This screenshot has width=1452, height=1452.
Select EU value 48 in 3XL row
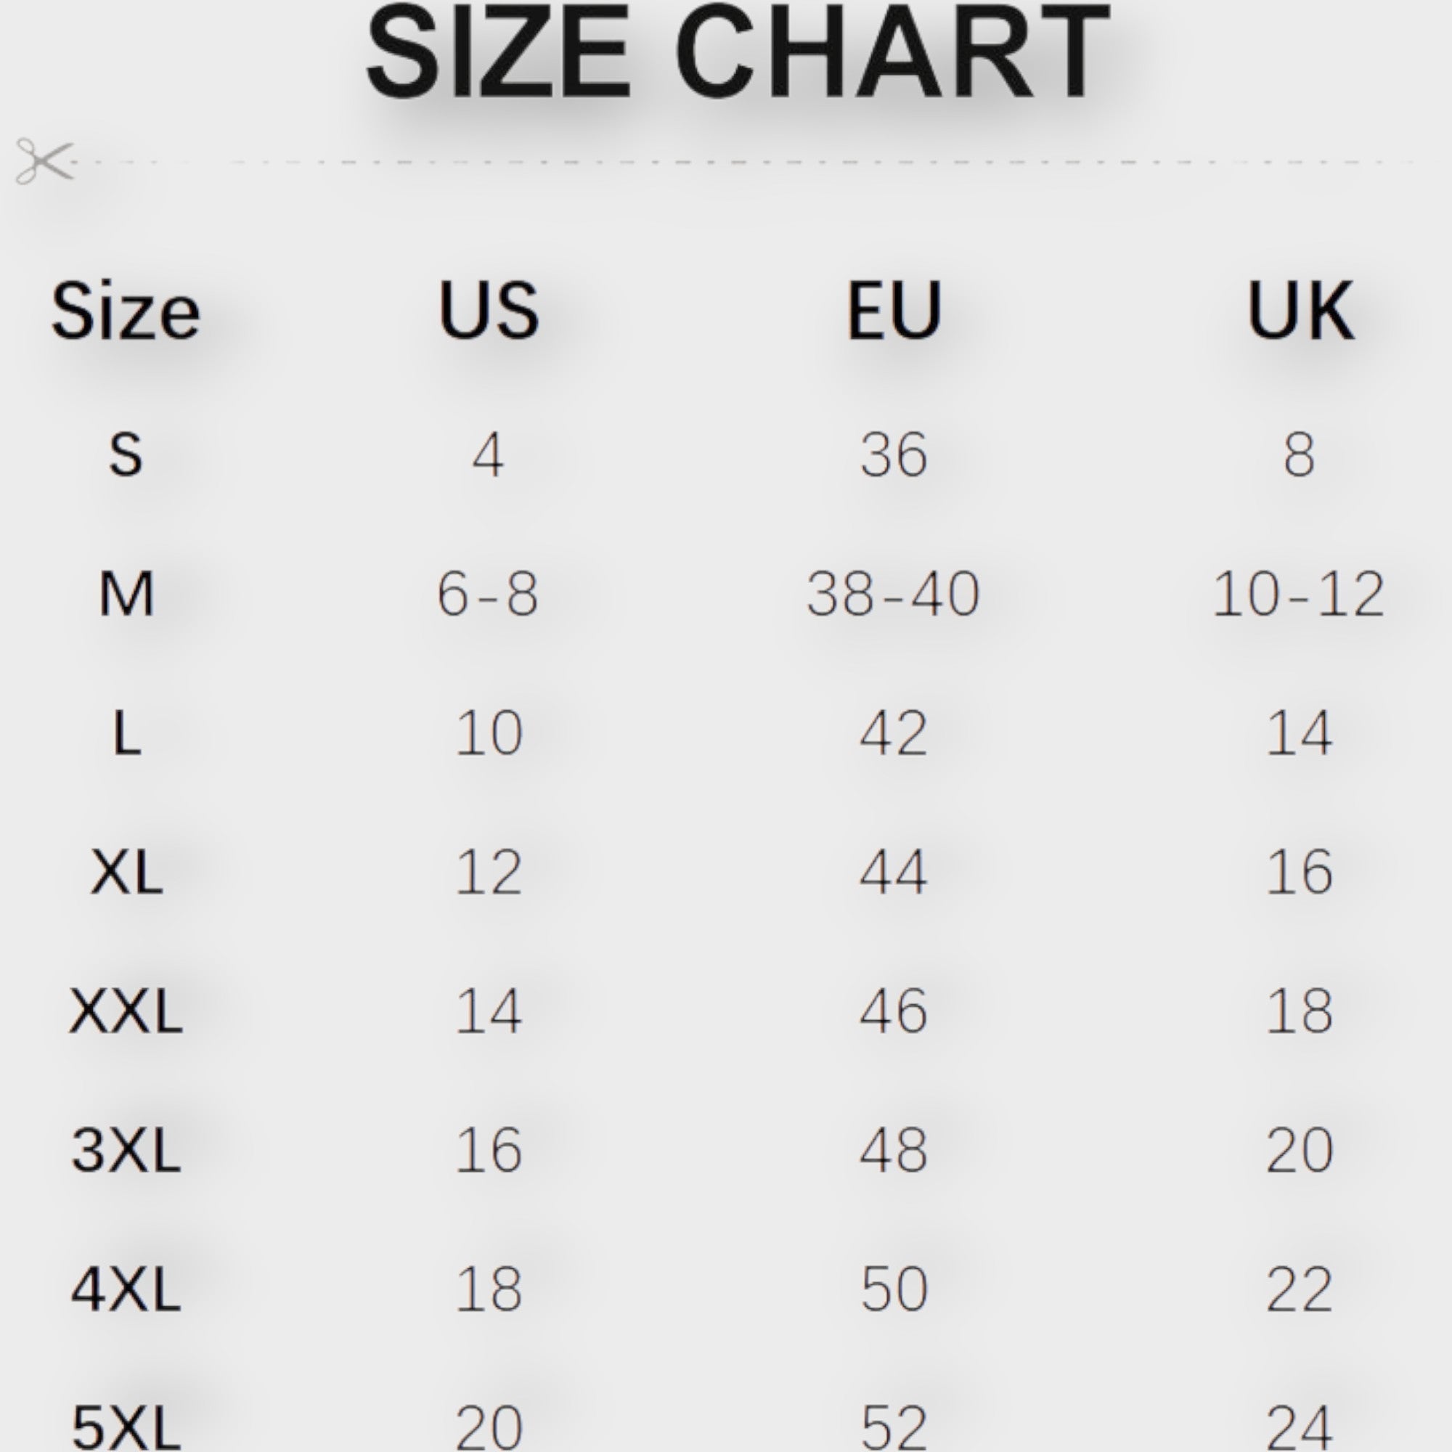point(893,1151)
